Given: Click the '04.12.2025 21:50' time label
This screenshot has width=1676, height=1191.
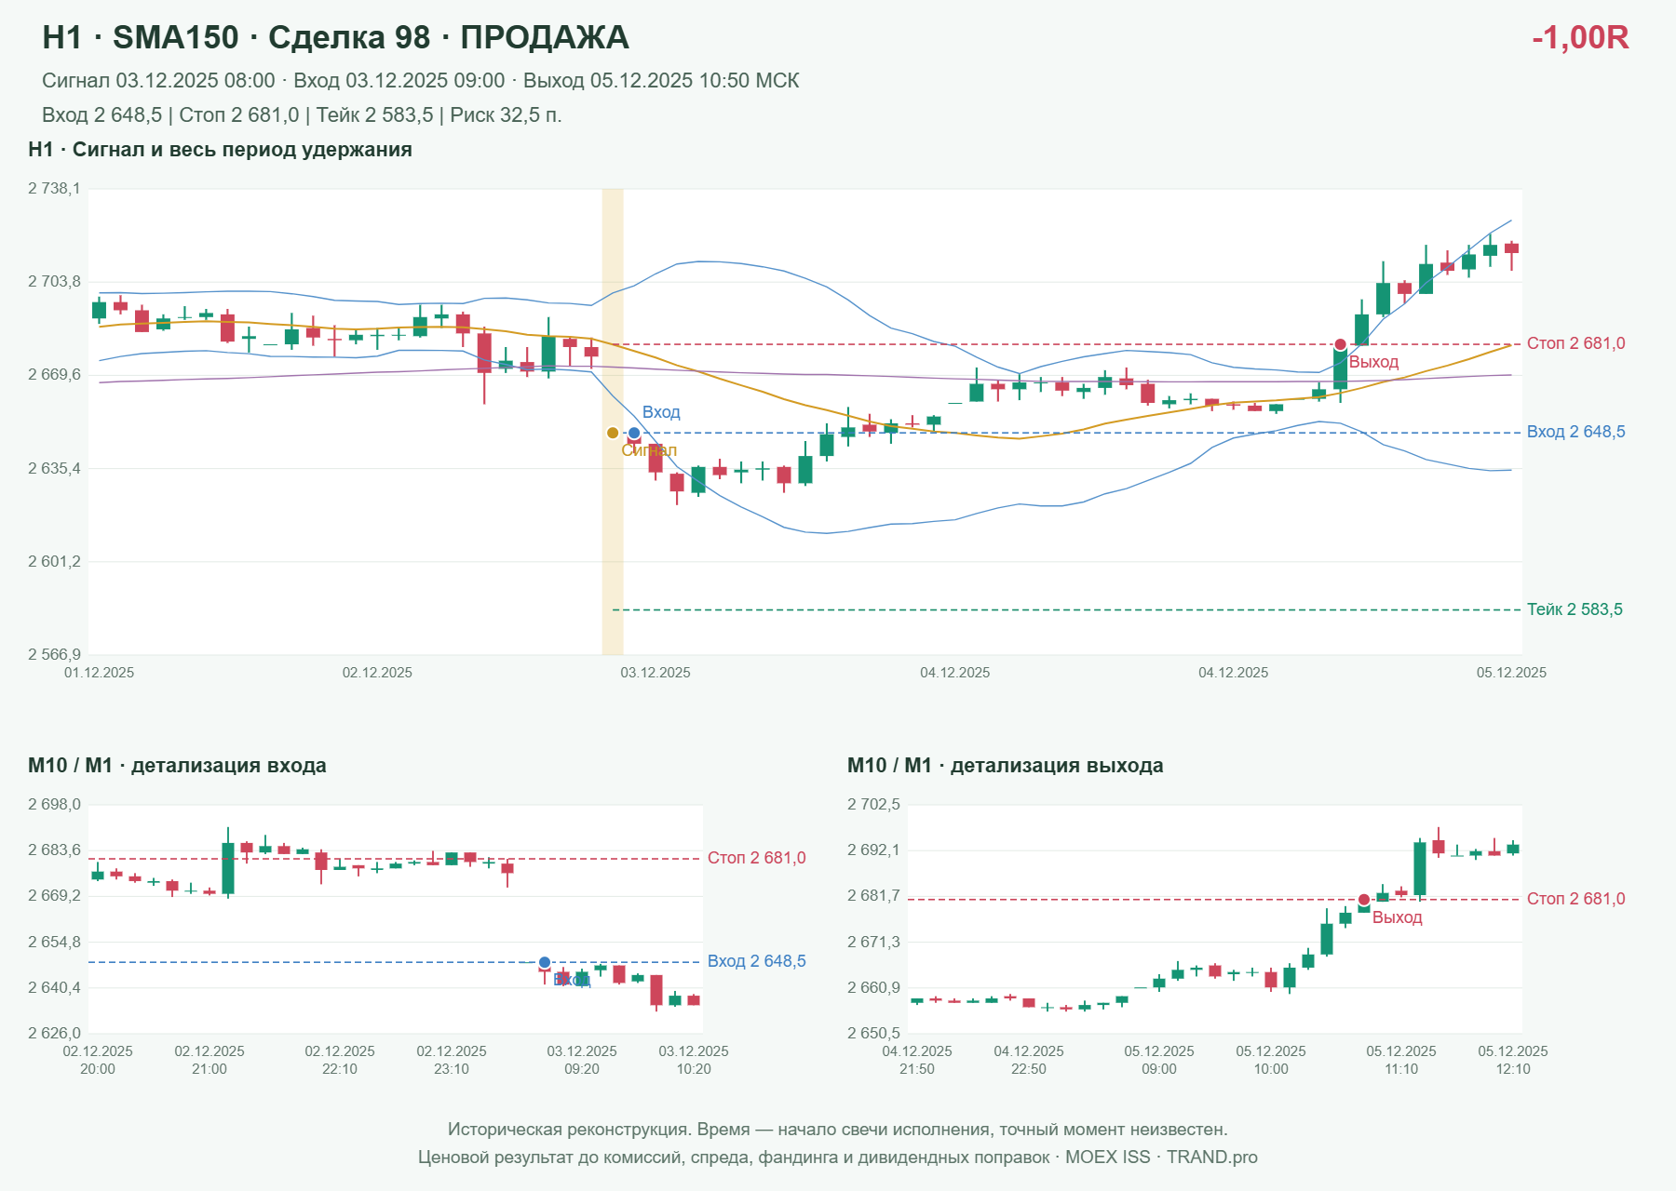Looking at the screenshot, I should [x=917, y=1060].
